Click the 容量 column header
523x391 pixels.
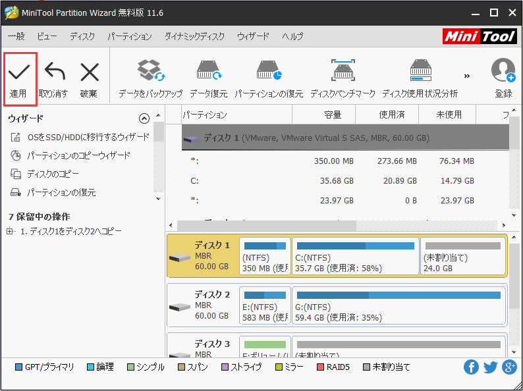coord(333,115)
